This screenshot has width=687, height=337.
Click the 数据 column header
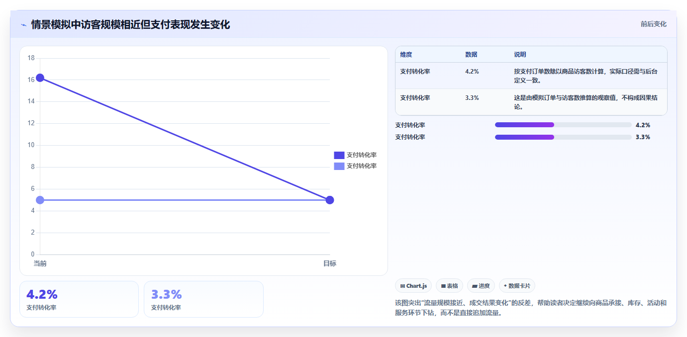(471, 55)
